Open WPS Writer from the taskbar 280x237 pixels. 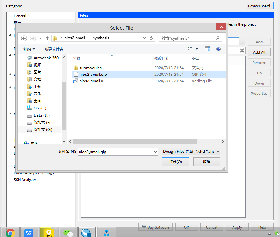point(29,233)
